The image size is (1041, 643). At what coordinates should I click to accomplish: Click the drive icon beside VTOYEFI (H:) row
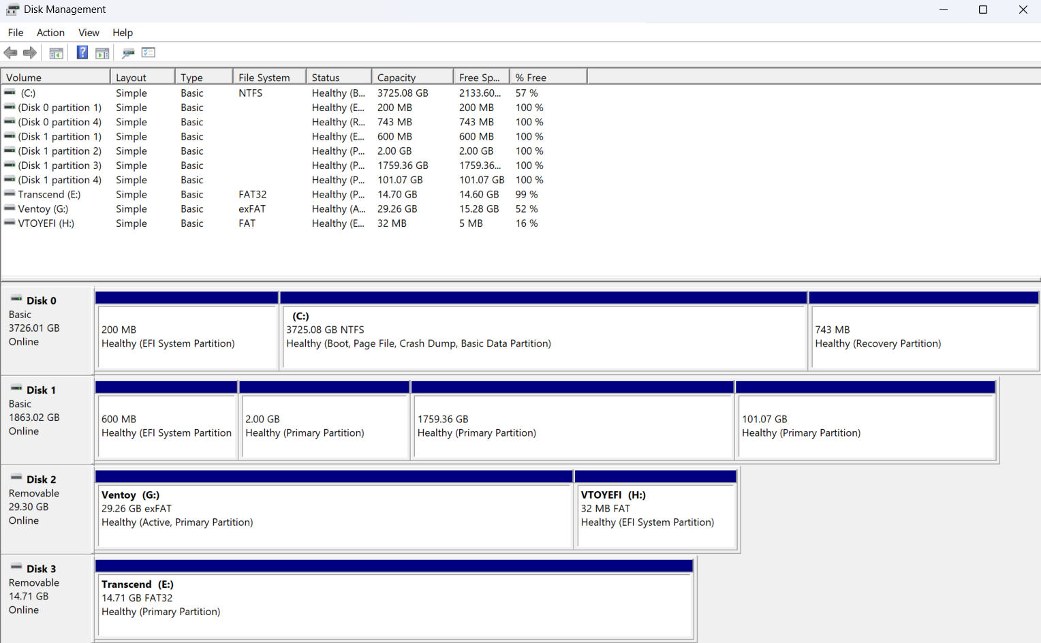pyautogui.click(x=10, y=223)
